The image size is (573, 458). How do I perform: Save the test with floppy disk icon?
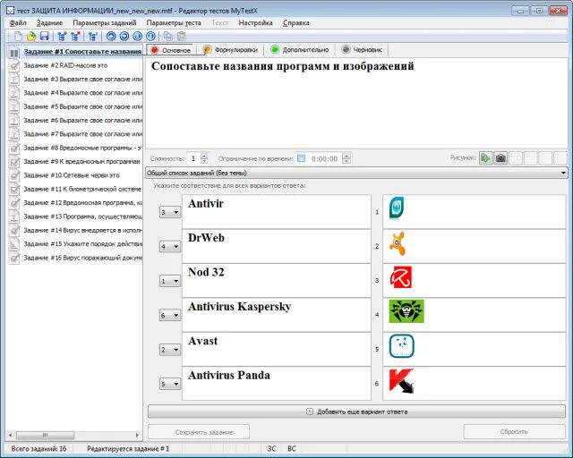[44, 36]
